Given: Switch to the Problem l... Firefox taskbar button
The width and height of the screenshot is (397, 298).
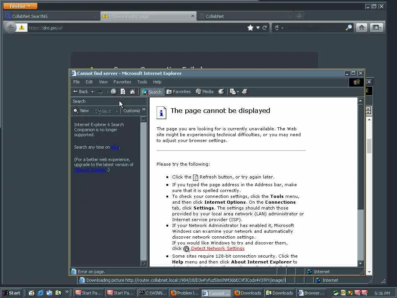Looking at the screenshot, I should click(x=185, y=293).
